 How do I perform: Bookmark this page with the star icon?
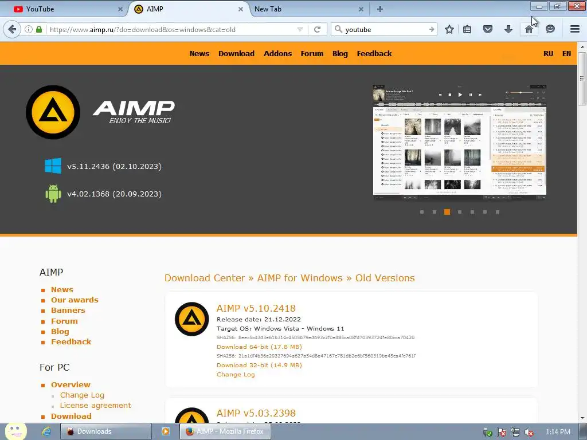coord(449,29)
